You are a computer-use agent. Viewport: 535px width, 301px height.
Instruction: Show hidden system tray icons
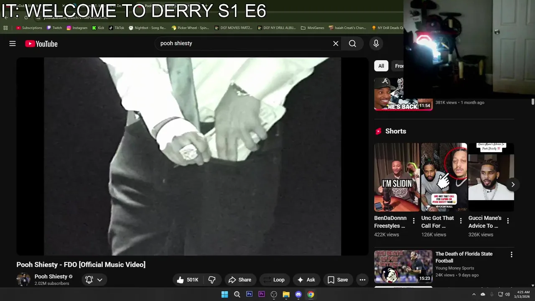click(x=474, y=294)
